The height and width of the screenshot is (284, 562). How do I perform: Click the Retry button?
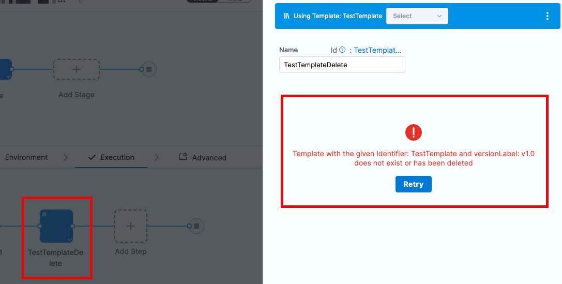(414, 184)
